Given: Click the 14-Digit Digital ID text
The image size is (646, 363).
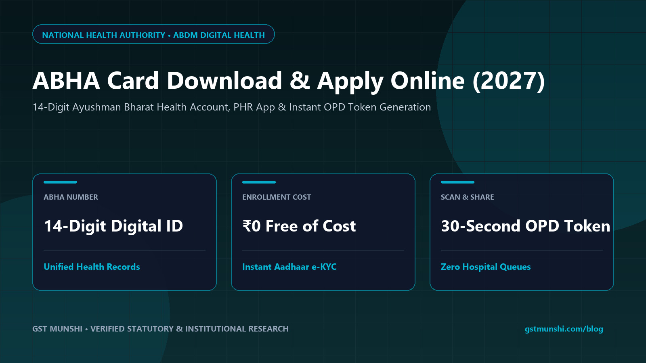Looking at the screenshot, I should [113, 226].
